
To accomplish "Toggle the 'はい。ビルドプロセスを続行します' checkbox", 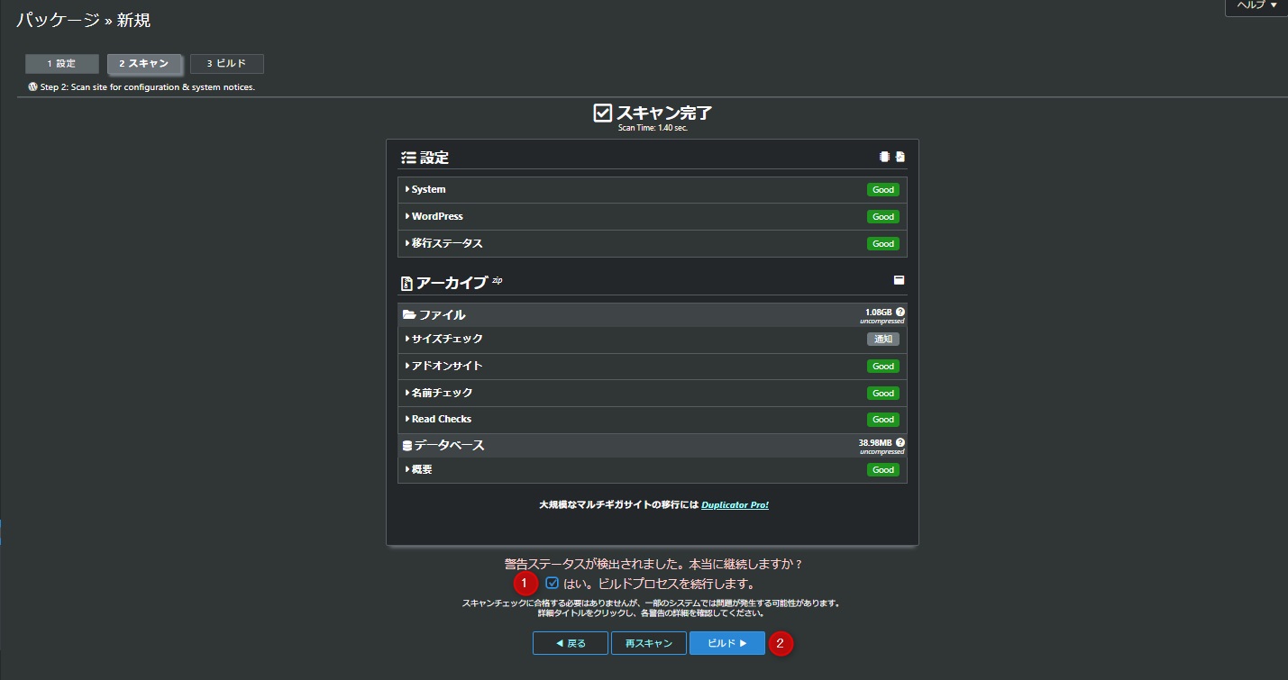I will tap(553, 583).
